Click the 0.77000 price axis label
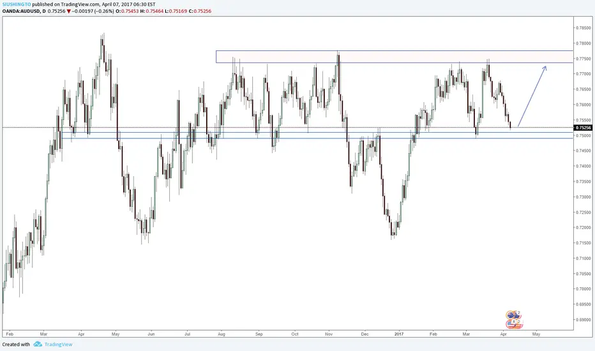This screenshot has width=595, height=351. [584, 74]
